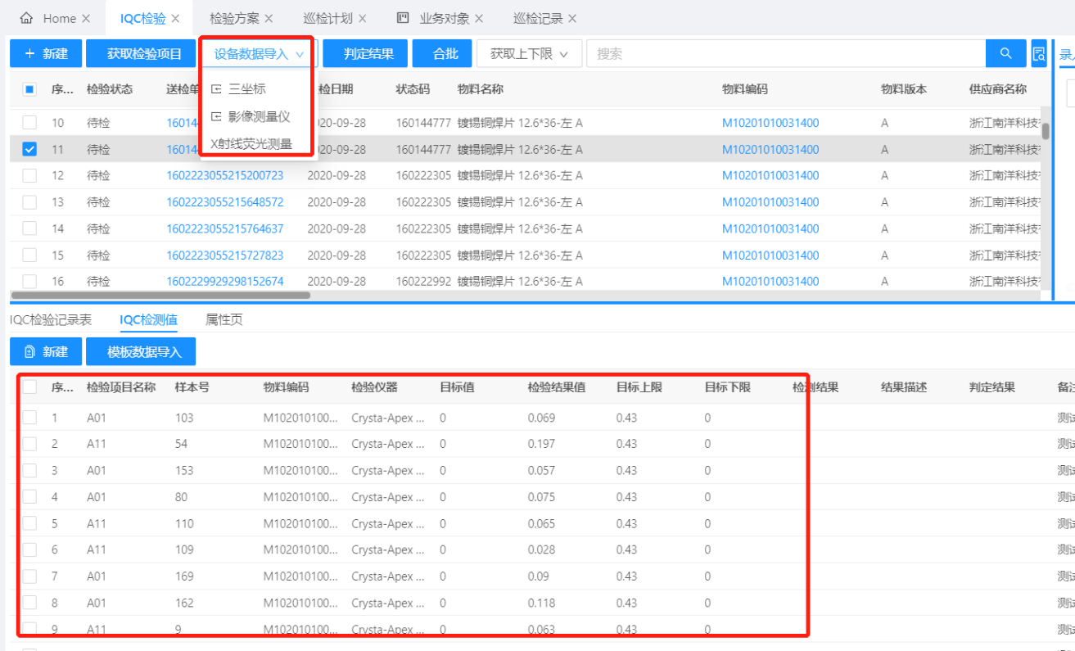Open the 属性页 sub-tab
The height and width of the screenshot is (651, 1075).
coord(224,319)
